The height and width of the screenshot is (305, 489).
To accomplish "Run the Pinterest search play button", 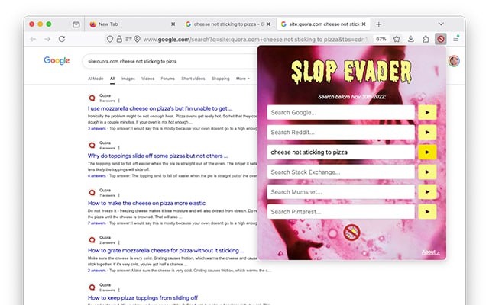I will click(x=427, y=212).
